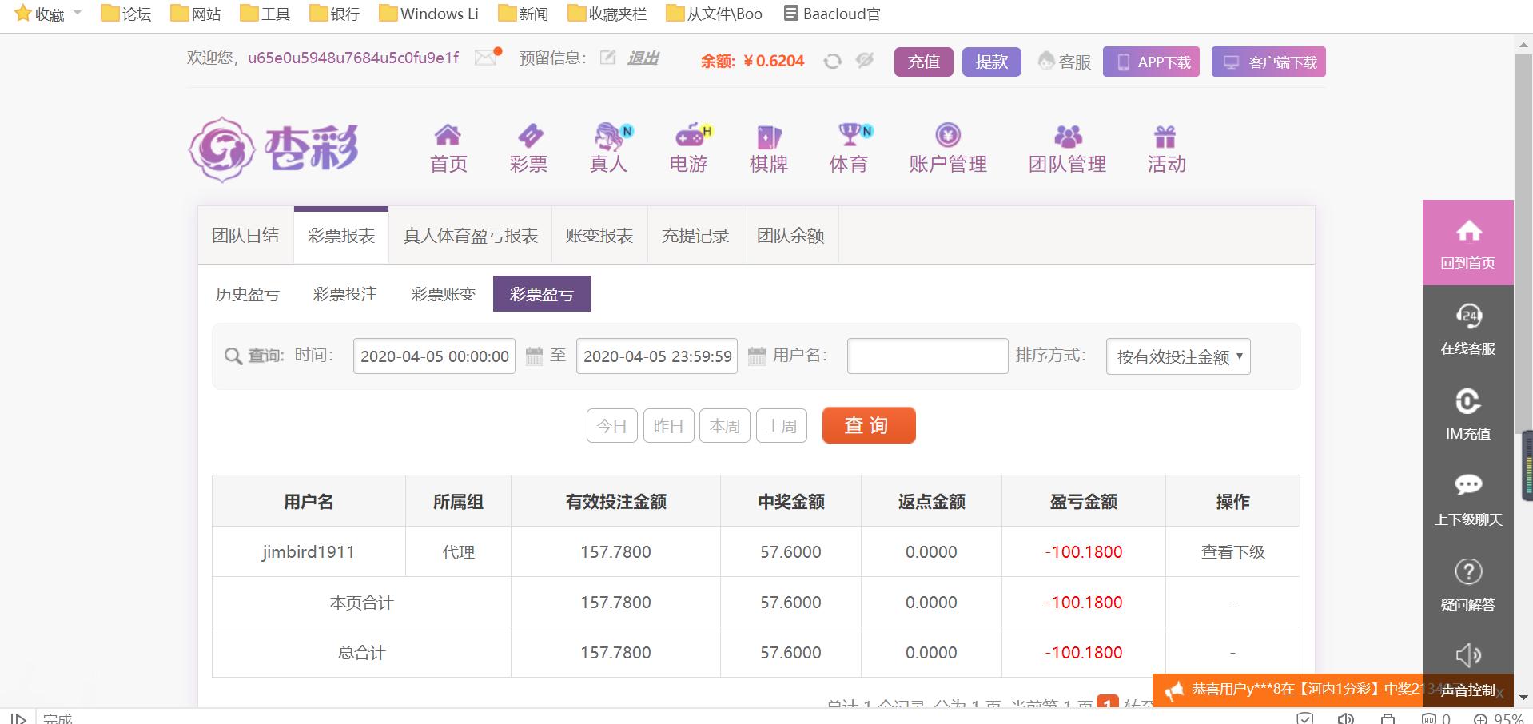Image resolution: width=1533 pixels, height=724 pixels.
Task: Open 在线客服 24-hour support icon
Action: click(1468, 316)
